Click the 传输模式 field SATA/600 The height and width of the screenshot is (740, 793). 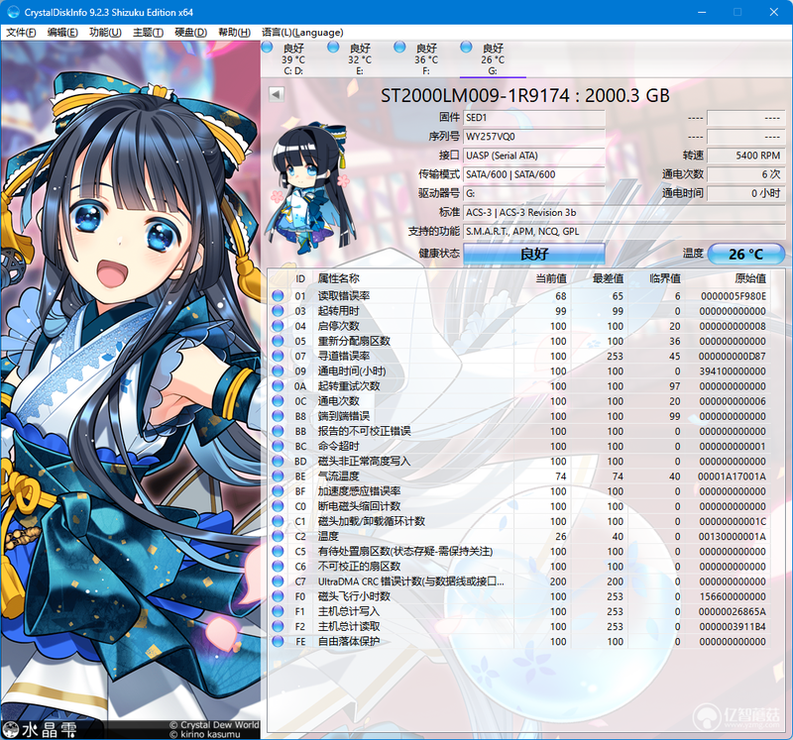tap(534, 174)
